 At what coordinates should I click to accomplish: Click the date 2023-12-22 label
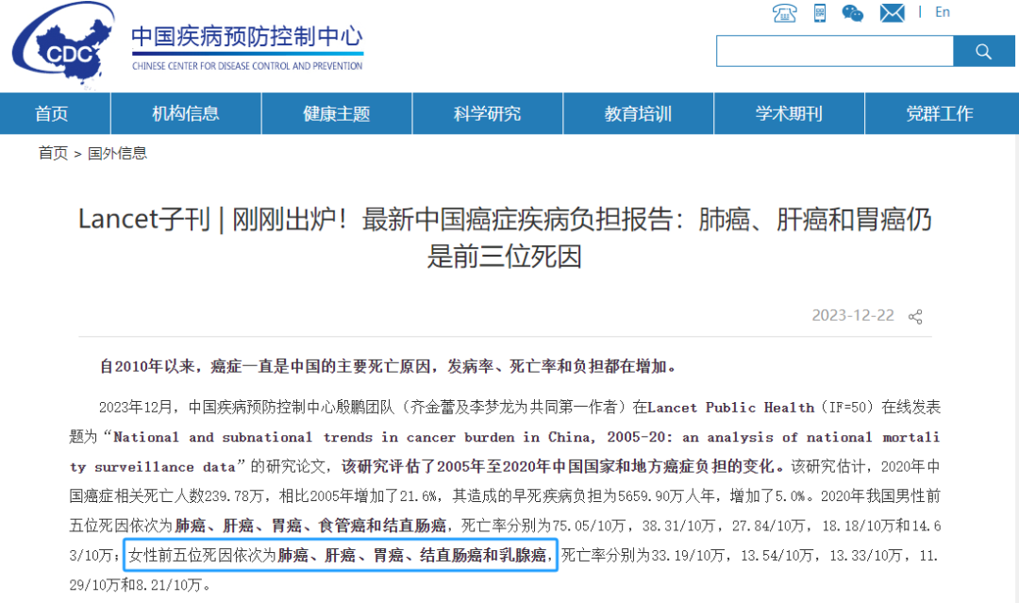[852, 316]
